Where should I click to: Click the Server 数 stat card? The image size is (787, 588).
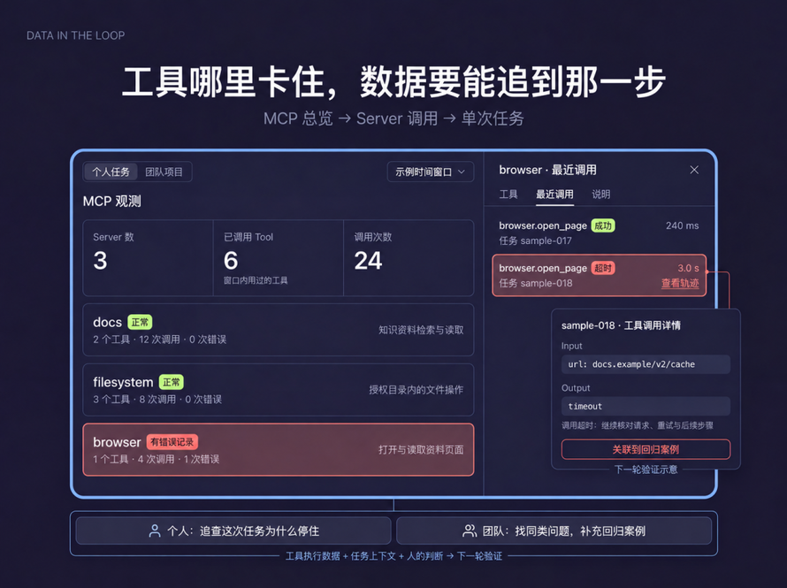pos(148,258)
